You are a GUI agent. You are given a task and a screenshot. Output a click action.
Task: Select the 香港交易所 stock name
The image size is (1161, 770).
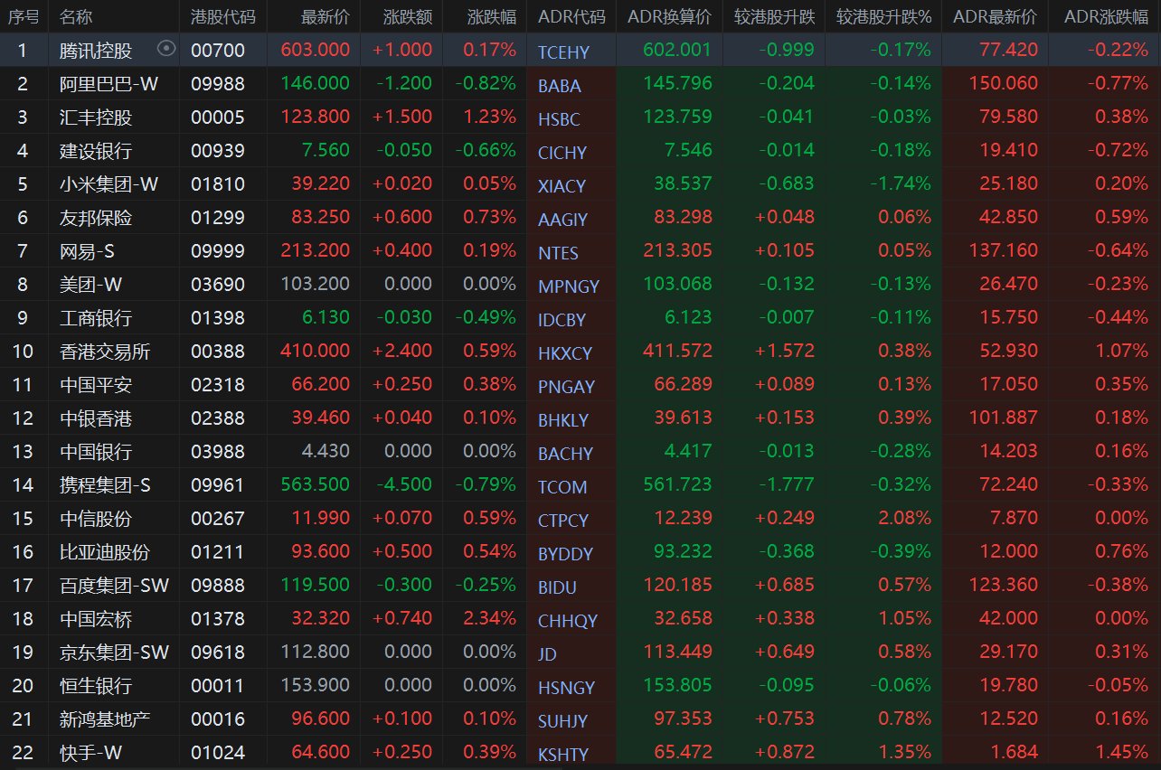click(105, 352)
